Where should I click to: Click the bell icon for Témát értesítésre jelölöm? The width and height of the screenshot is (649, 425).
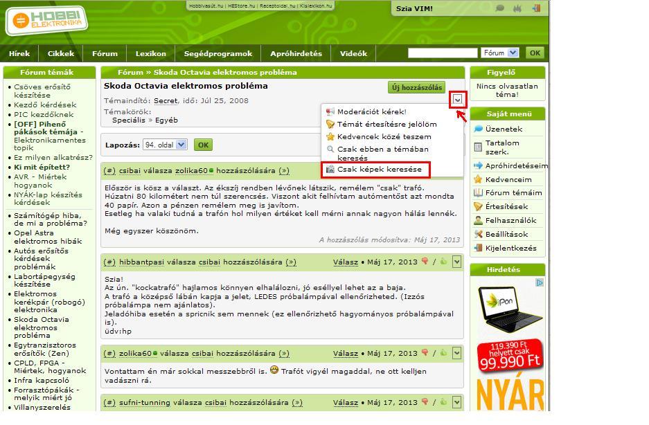tap(330, 124)
